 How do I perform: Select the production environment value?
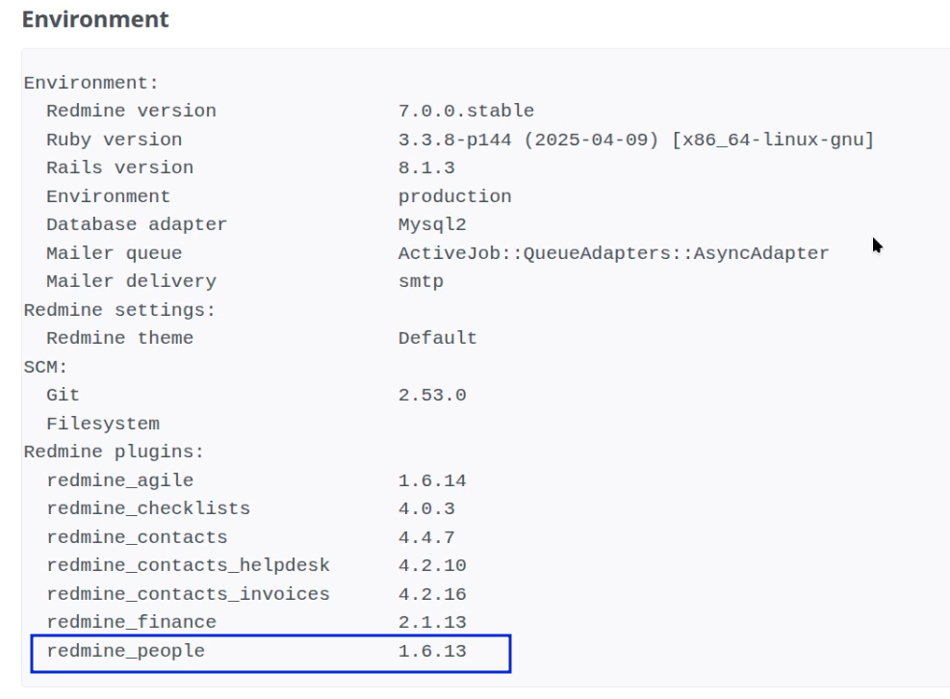[454, 196]
